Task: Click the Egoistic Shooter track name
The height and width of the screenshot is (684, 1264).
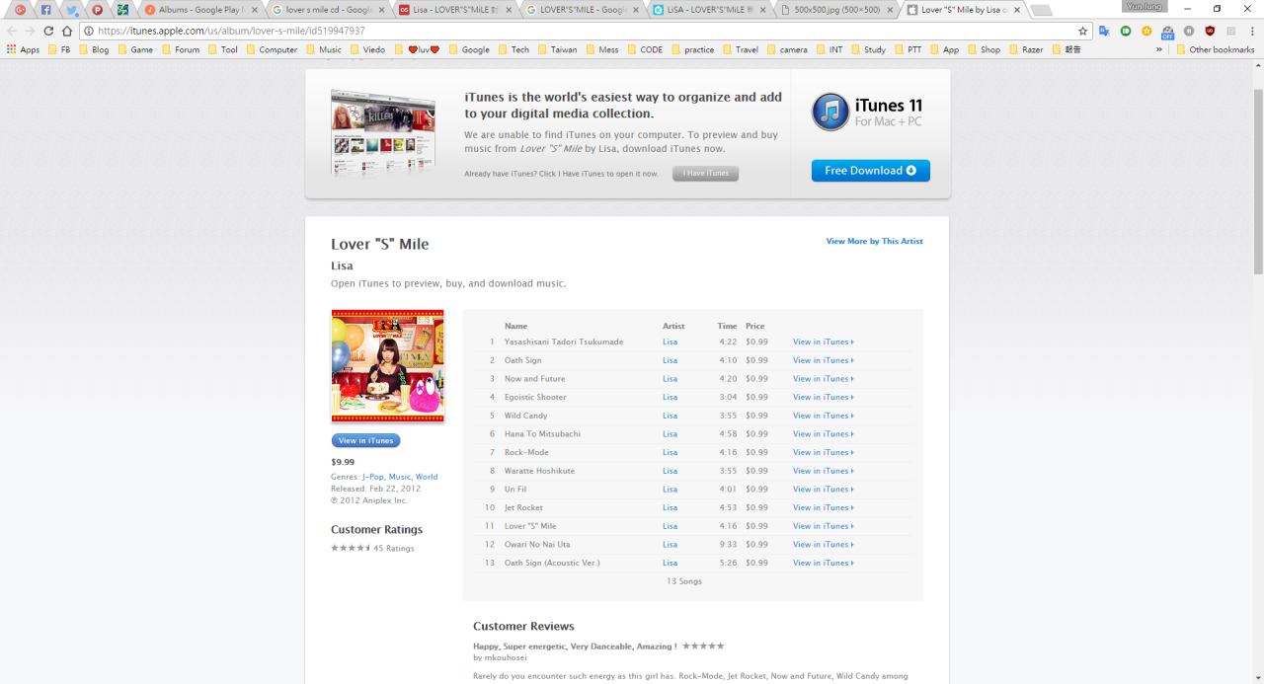Action: pos(535,397)
